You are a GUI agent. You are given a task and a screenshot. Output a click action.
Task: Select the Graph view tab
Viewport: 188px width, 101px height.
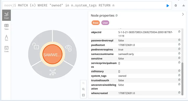pyautogui.click(x=7, y=15)
